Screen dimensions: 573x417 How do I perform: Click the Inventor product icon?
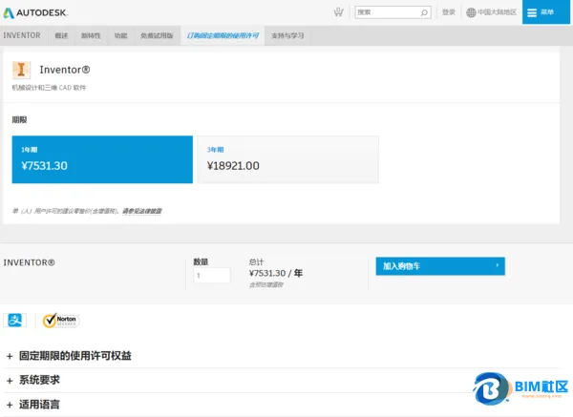point(21,70)
